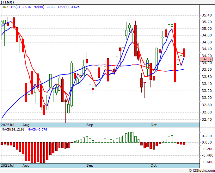The image size is (215, 173).
Task: Click the last red MACD histogram bar
Action: pos(184,144)
